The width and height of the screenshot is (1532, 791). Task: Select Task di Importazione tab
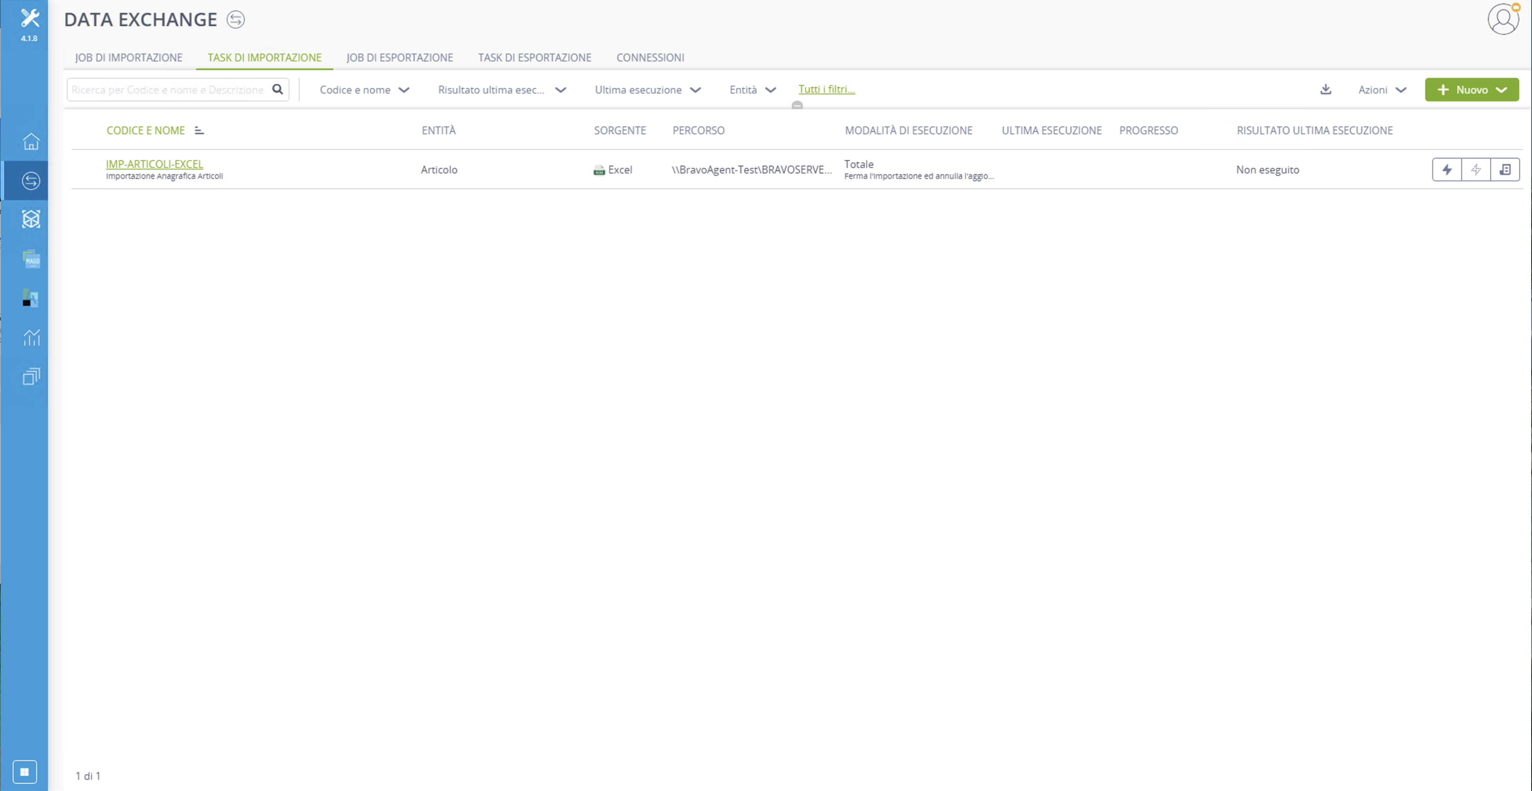coord(264,58)
